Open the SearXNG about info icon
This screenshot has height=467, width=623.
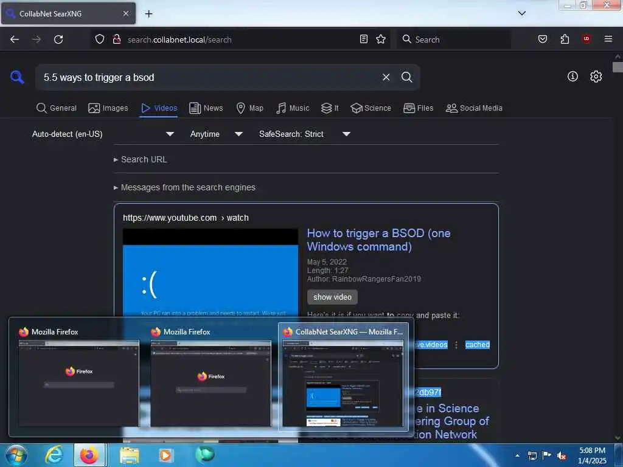point(573,76)
